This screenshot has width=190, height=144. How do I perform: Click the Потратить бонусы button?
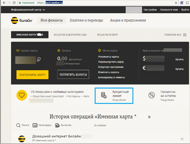(x=73, y=74)
